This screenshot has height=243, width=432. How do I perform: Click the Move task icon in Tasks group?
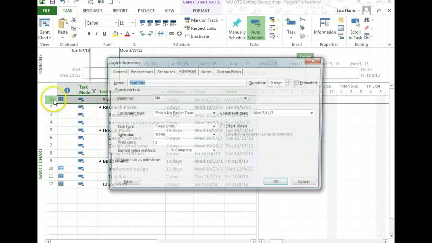[x=273, y=28]
